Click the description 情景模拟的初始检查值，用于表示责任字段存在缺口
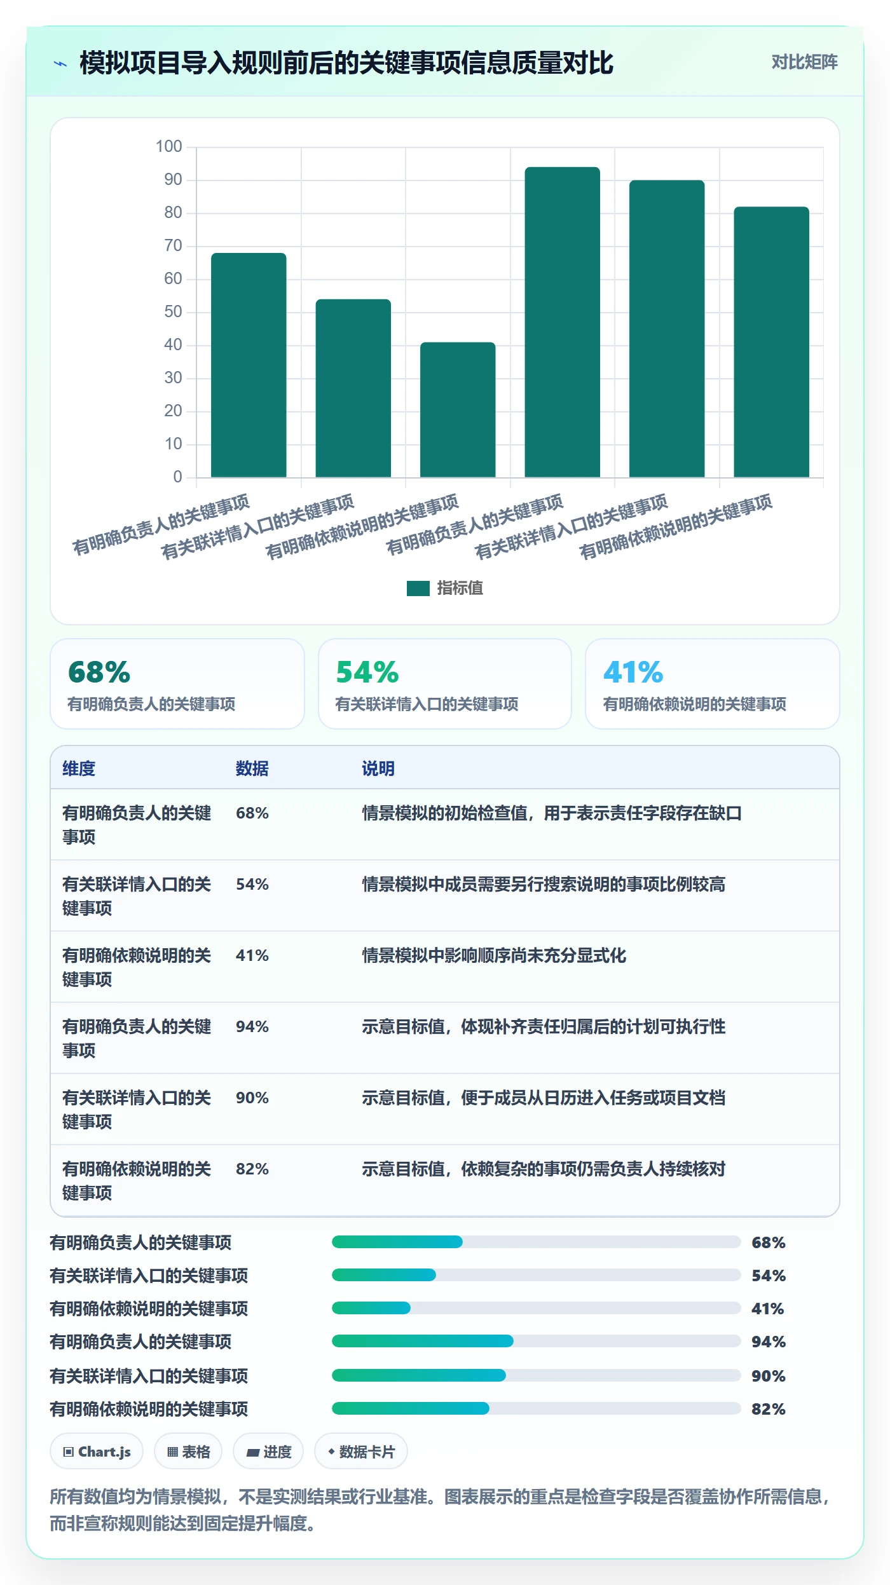The height and width of the screenshot is (1585, 890). [552, 813]
